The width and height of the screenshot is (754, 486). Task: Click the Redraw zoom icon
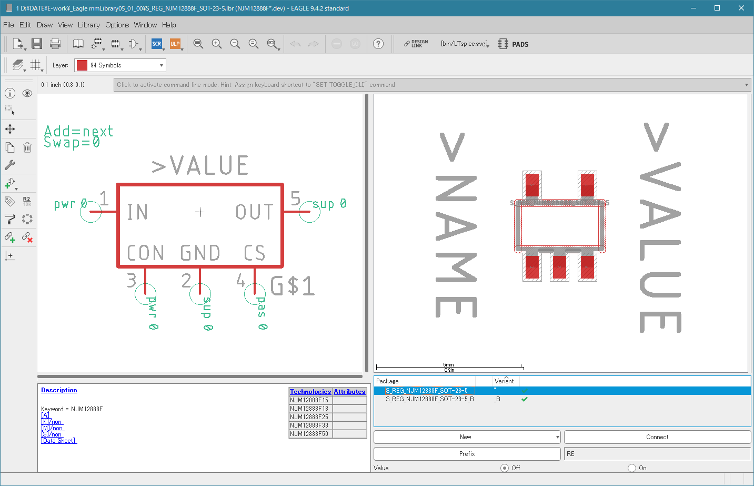pyautogui.click(x=254, y=44)
